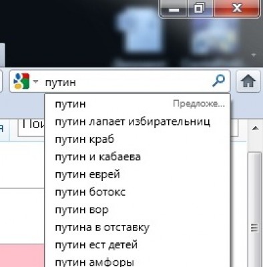The width and height of the screenshot is (263, 267).
Task: Pick suggestion путин вор
Action: click(138, 210)
